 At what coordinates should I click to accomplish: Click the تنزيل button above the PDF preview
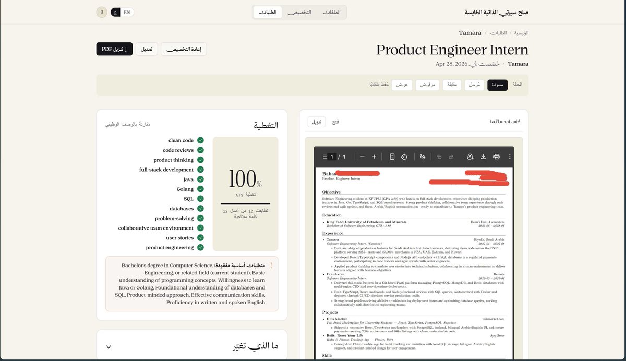point(317,122)
